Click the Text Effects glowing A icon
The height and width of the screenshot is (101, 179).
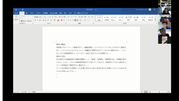click(51, 20)
